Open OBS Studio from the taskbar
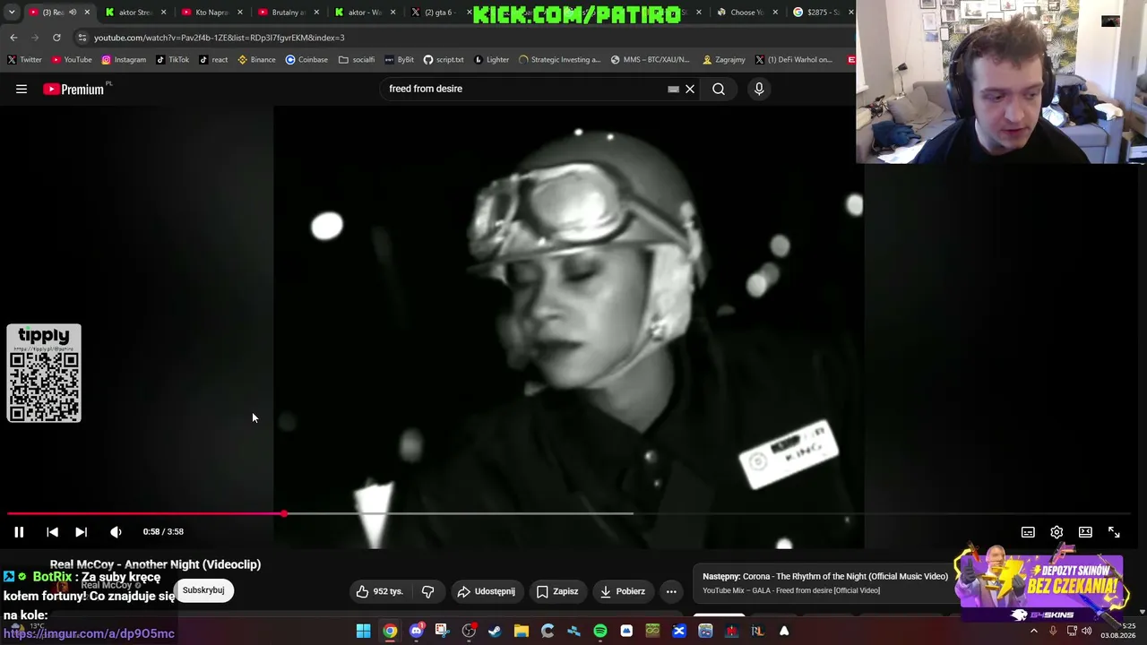The width and height of the screenshot is (1147, 645). point(469,632)
